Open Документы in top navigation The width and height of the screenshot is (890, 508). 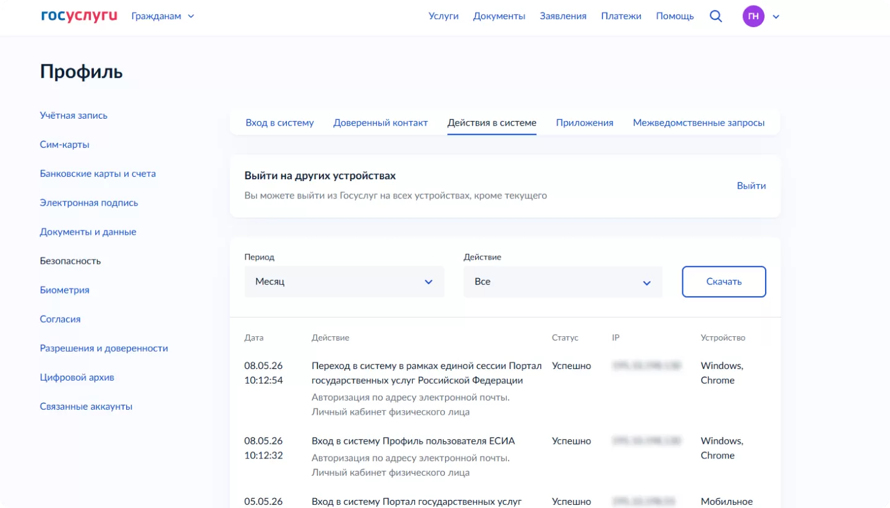pos(499,16)
